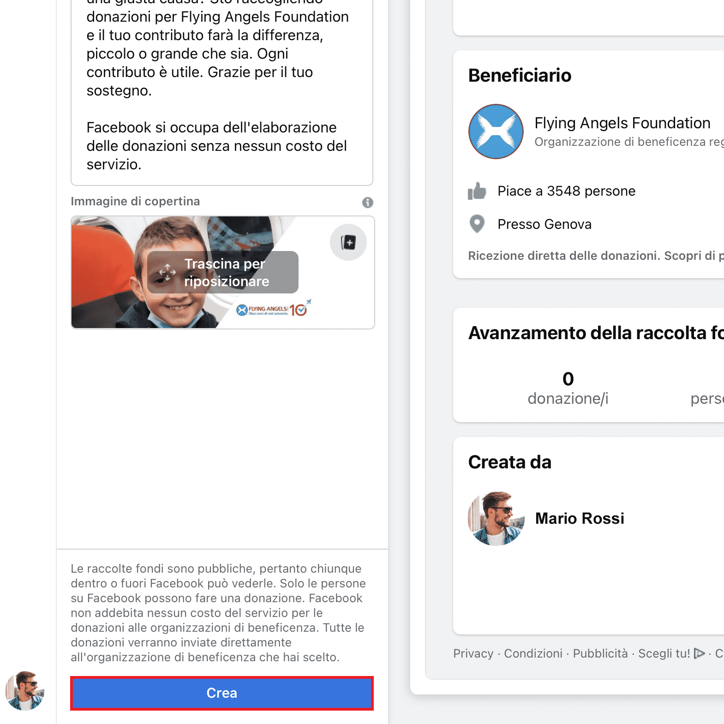Click the profile avatar beside the Crea button
The image size is (724, 724).
pos(25,691)
